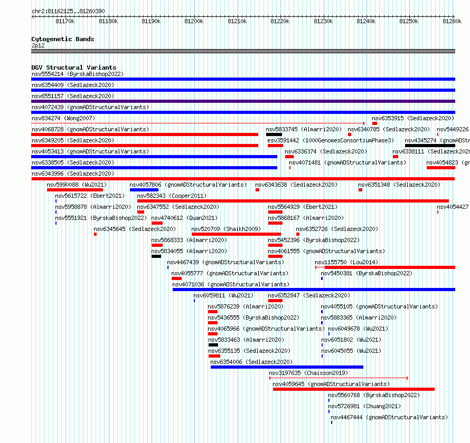Screen dimensions: 470x443
Task: Click the nsv5554214 (ByrskaBishop2022) variant label
Action: point(78,74)
